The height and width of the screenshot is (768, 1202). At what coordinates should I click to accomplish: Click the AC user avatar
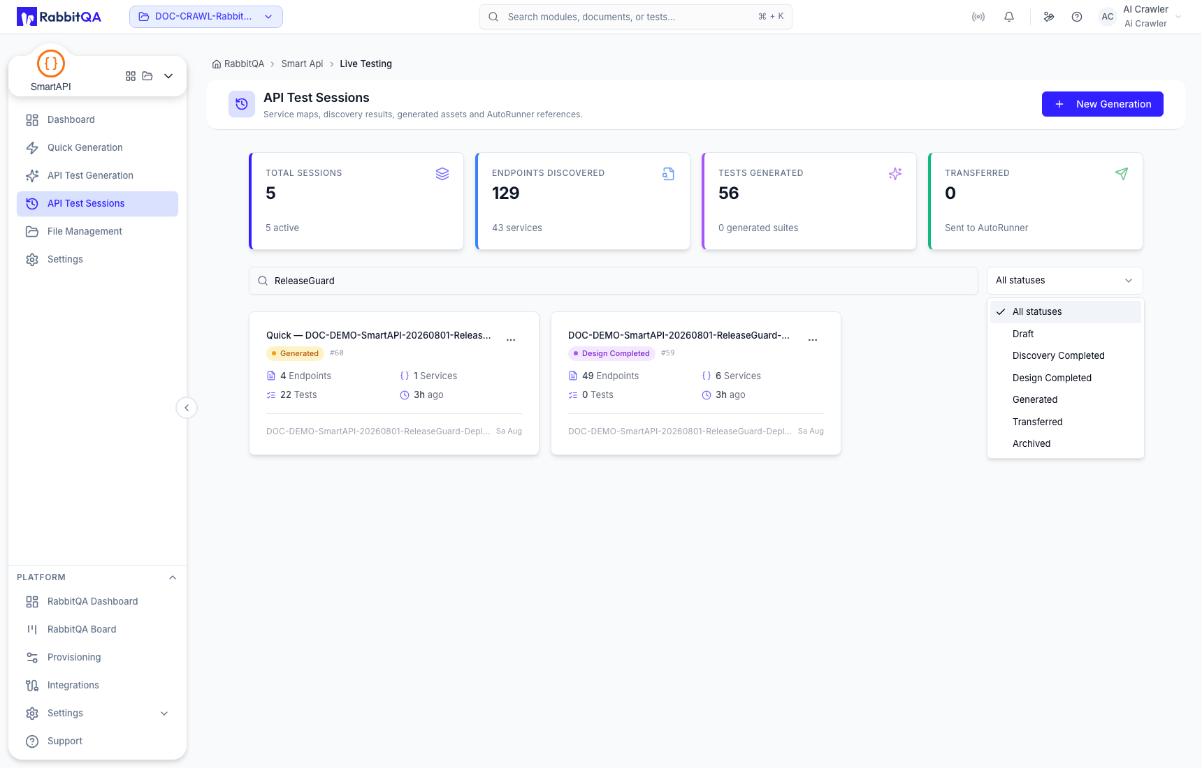click(x=1108, y=17)
